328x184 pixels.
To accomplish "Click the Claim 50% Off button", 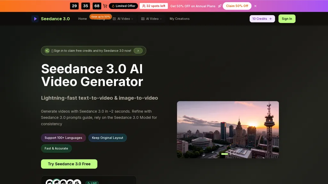I will pyautogui.click(x=237, y=6).
